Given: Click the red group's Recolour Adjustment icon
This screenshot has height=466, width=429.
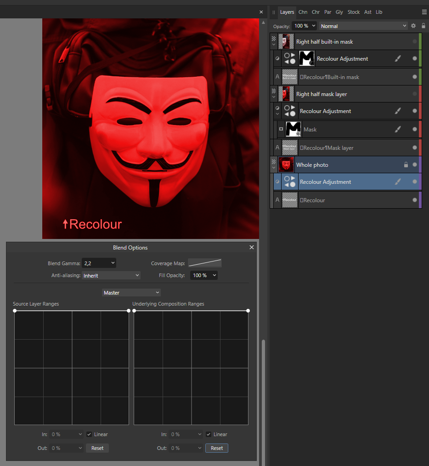Looking at the screenshot, I should click(290, 111).
